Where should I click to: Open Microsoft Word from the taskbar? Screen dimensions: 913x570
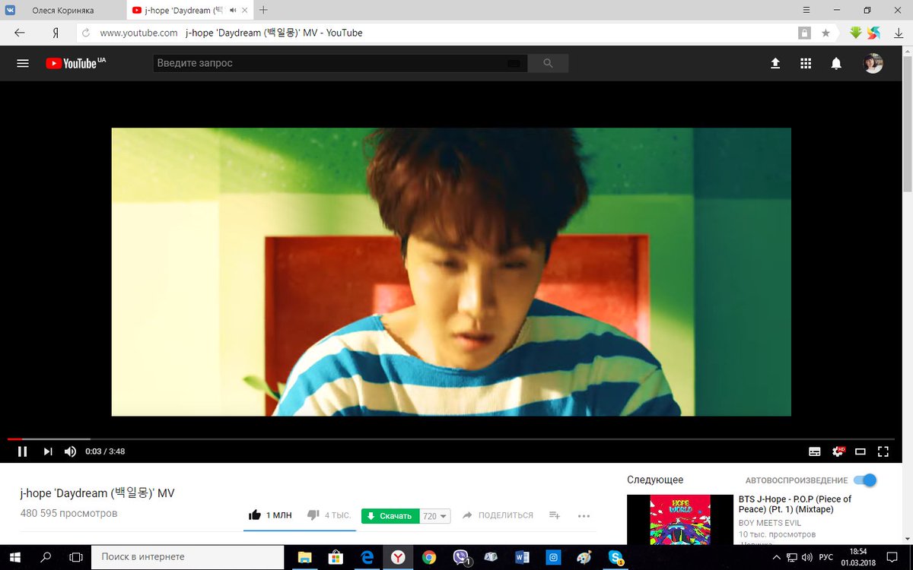522,557
